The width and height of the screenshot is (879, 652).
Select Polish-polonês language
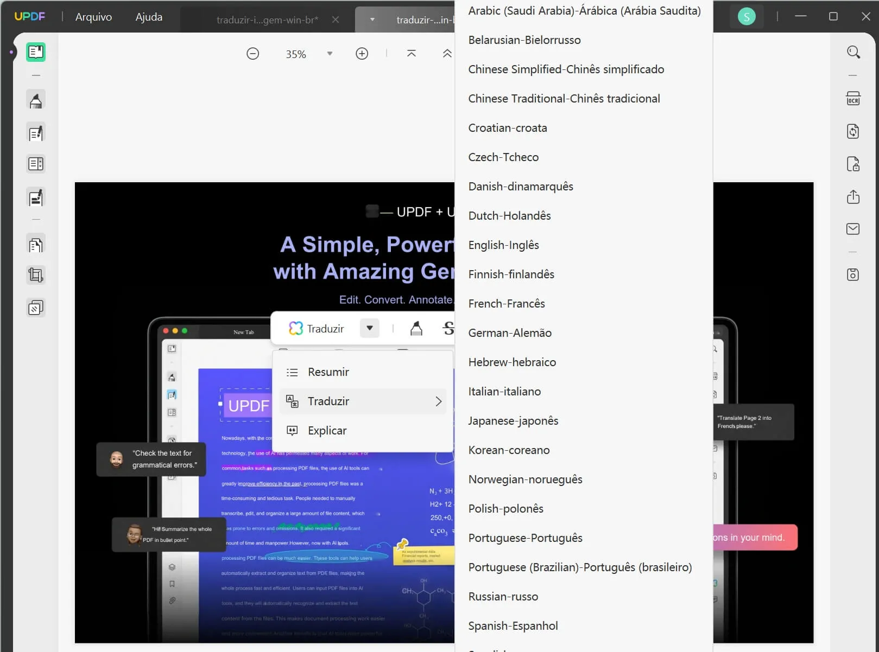[x=584, y=509]
